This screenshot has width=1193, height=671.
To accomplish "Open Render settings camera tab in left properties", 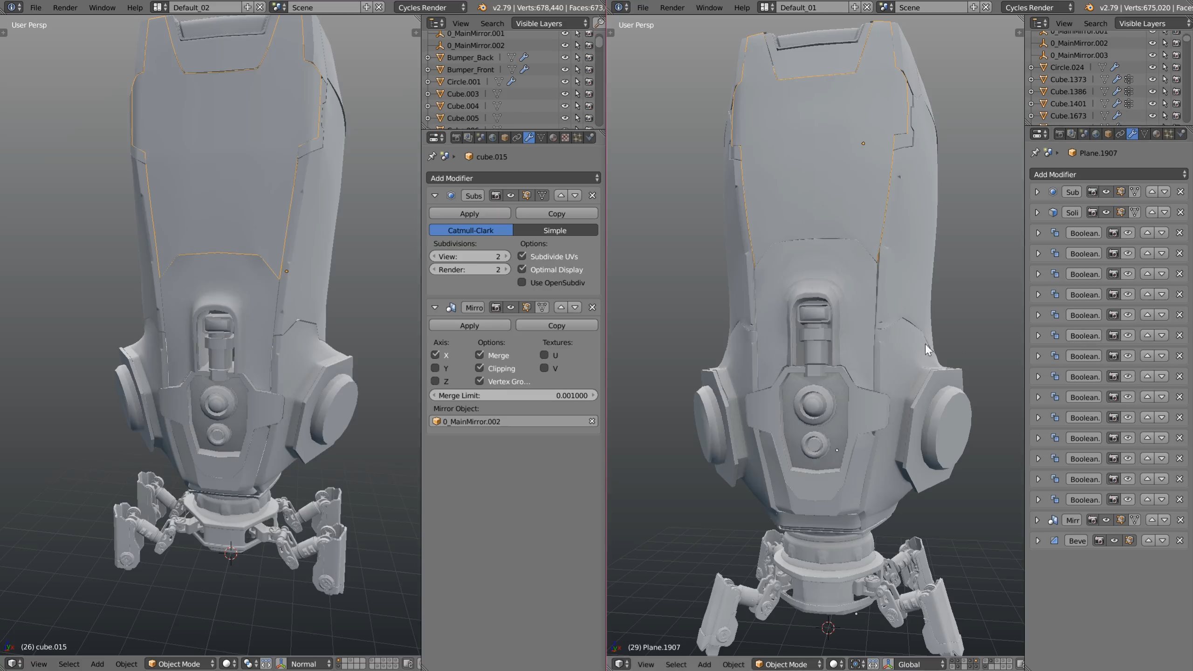I will (456, 137).
